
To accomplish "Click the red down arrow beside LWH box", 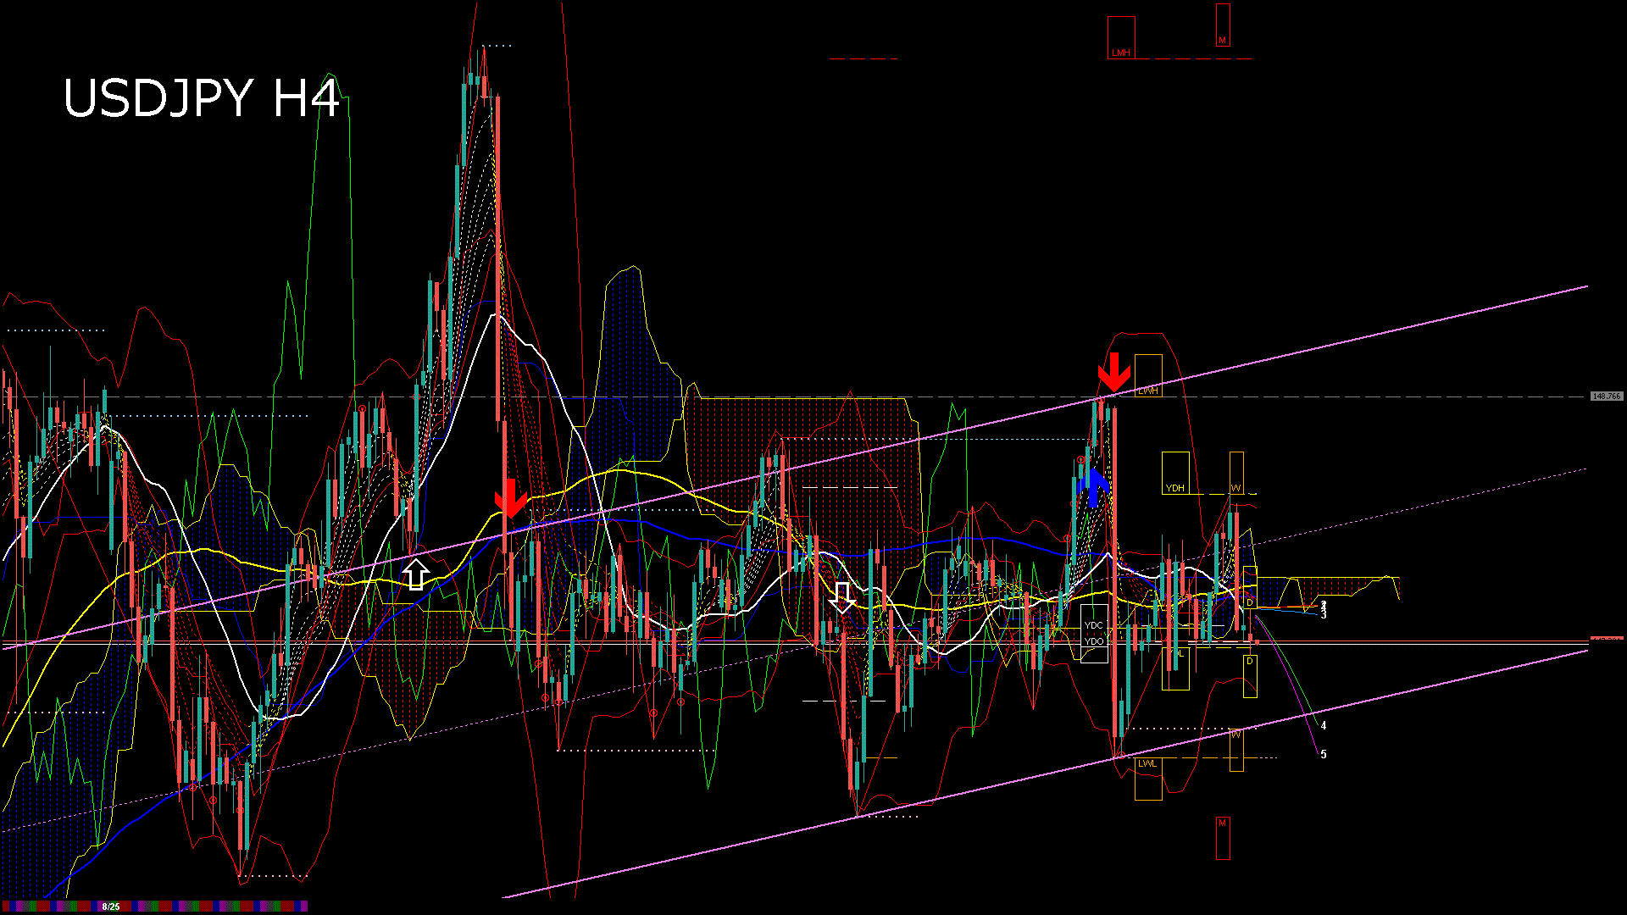I will point(1113,372).
